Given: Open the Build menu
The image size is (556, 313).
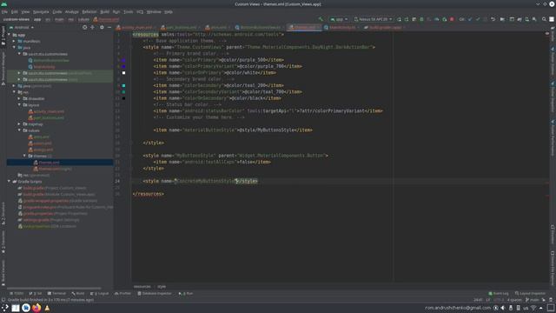Looking at the screenshot, I should 104,11.
